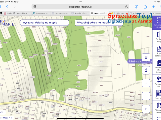Click 'Wyszukaj adres na mapie' search field
This screenshot has height=120, width=161.
tap(93, 22)
